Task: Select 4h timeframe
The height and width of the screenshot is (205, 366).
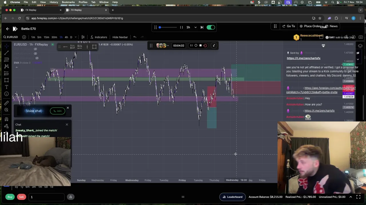Action: [66, 37]
